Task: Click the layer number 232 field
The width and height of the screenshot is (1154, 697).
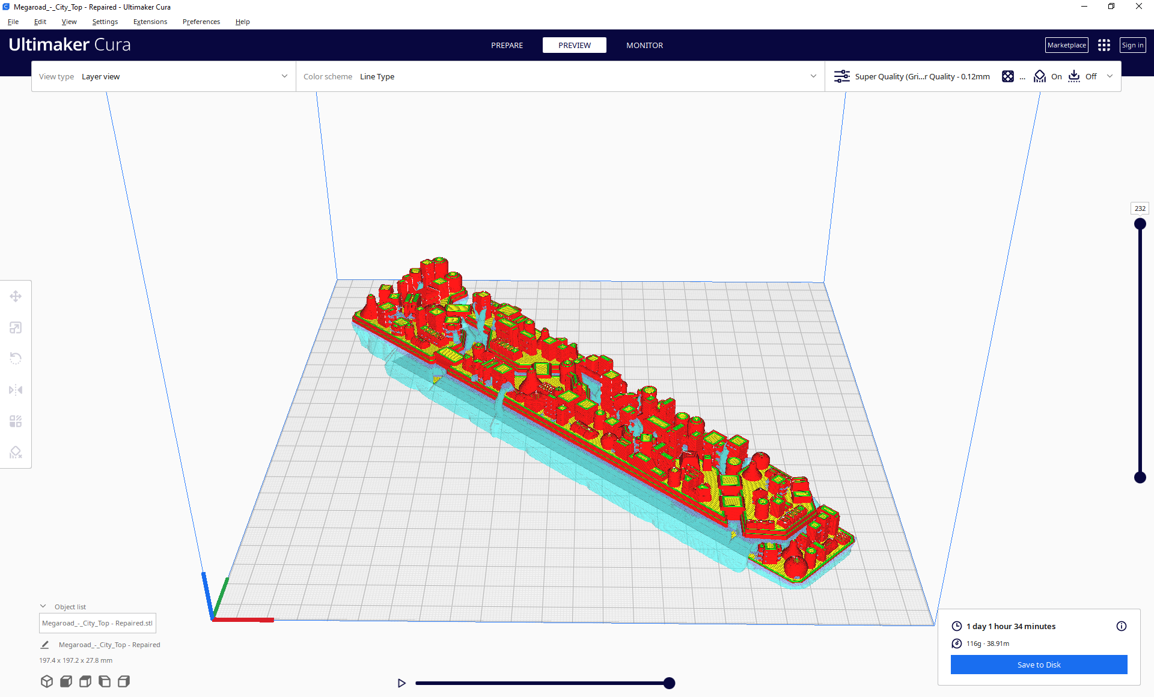Action: 1140,208
